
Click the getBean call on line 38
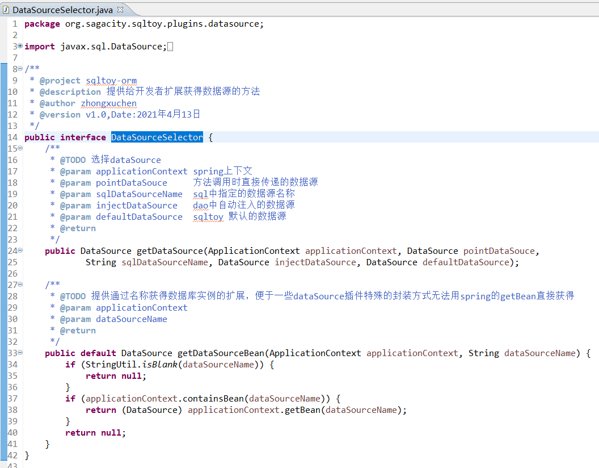pos(302,410)
